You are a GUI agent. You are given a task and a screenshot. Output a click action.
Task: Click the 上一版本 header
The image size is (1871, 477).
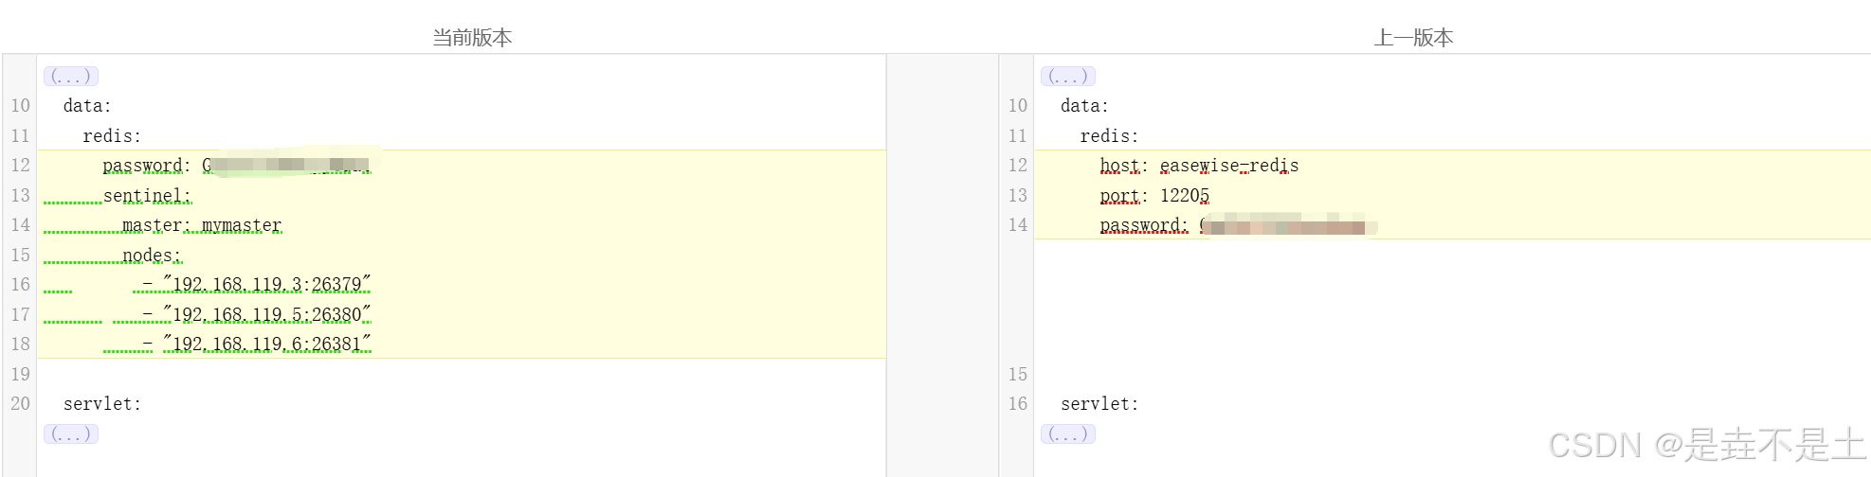coord(1413,37)
